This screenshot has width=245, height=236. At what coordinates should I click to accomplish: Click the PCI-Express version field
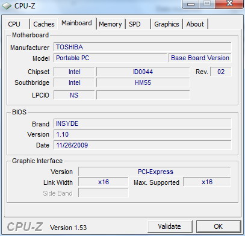pyautogui.click(x=155, y=172)
